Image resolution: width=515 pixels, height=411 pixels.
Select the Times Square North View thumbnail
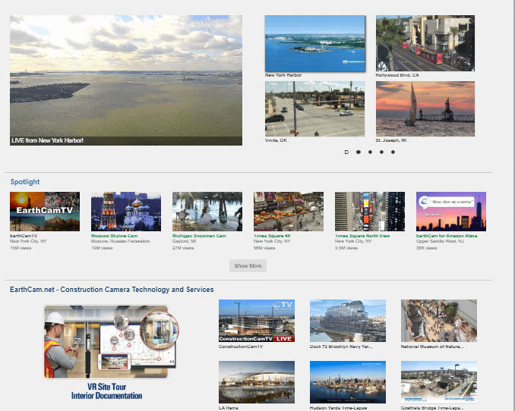pyautogui.click(x=369, y=212)
